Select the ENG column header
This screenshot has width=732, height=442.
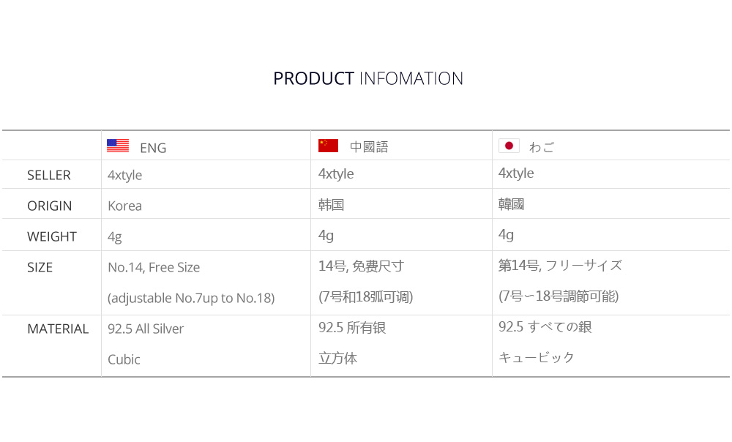tap(153, 148)
